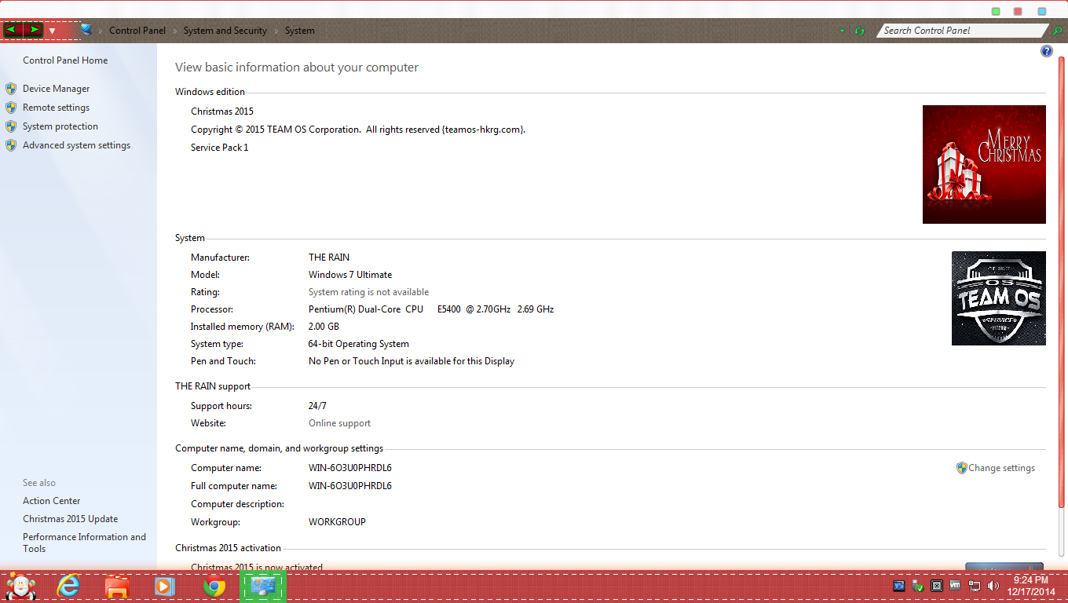Click the 2.00 GB installed memory value
1068x603 pixels.
click(x=324, y=327)
